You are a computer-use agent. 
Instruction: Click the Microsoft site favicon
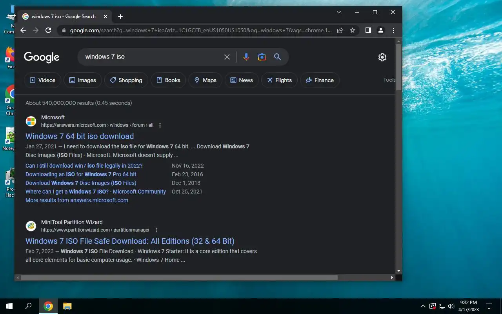pos(31,121)
